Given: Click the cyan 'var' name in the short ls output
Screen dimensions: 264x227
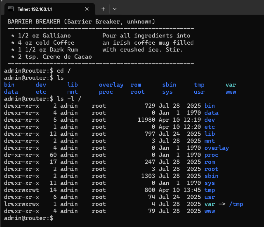Looking at the screenshot, I should pos(231,85).
